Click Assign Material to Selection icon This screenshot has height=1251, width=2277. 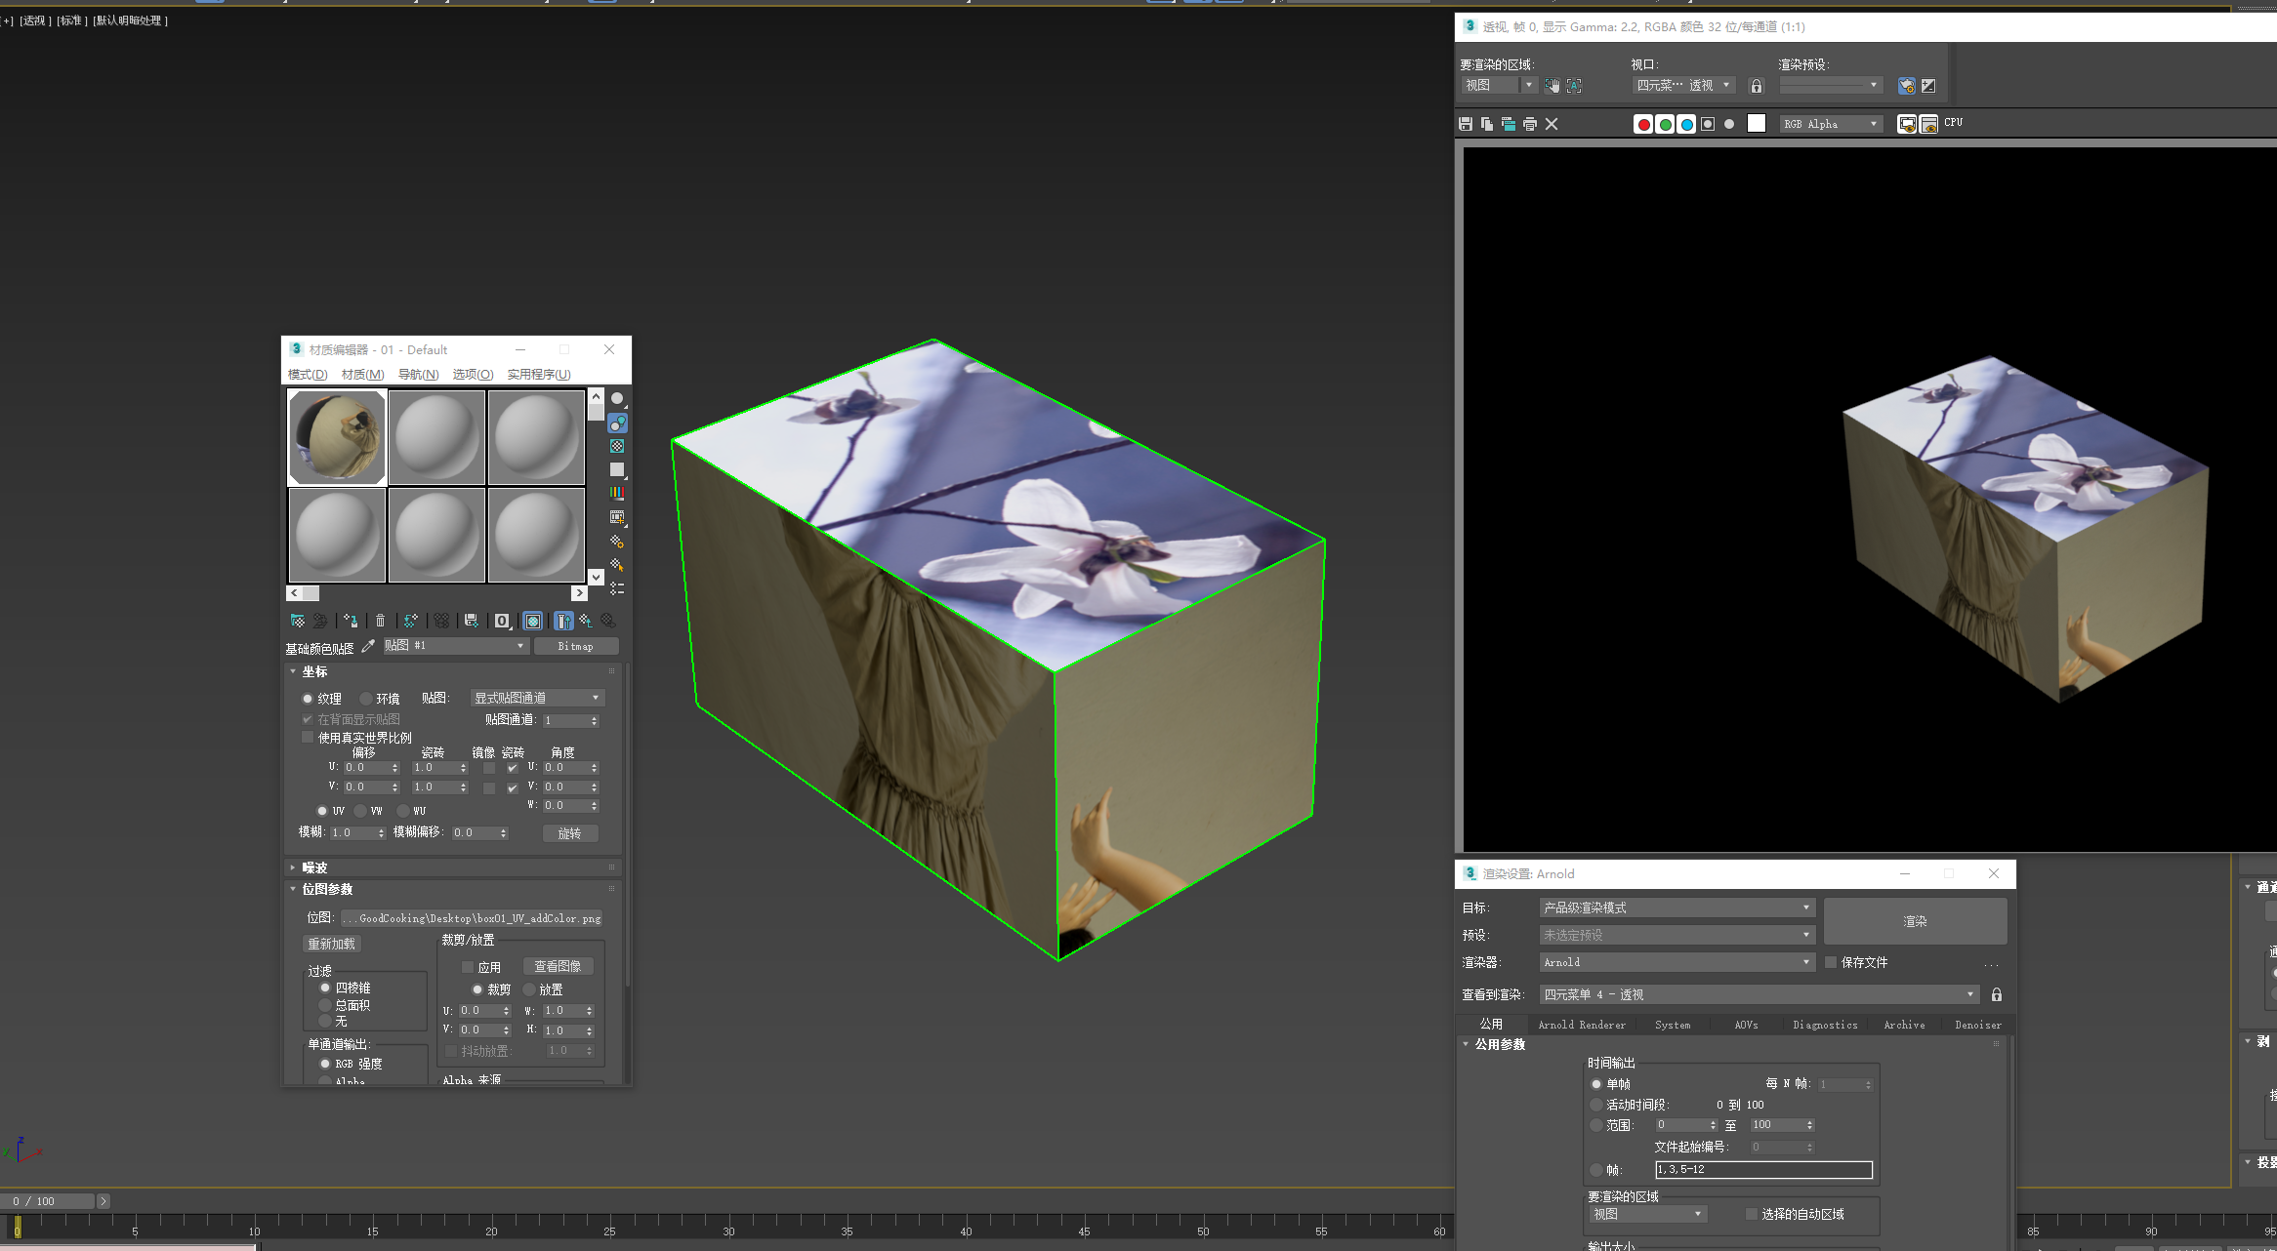pos(351,621)
